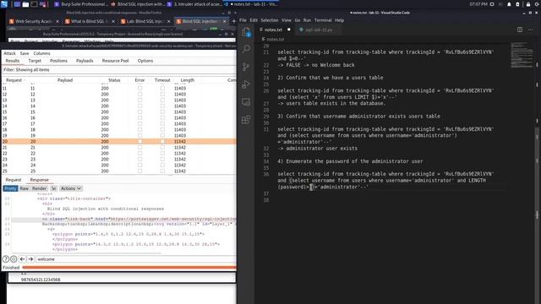Select result row with payload 15
541x304 pixels.
(118, 111)
